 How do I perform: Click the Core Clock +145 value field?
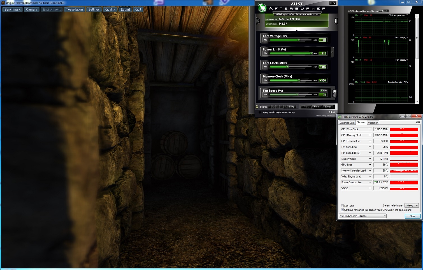pyautogui.click(x=323, y=67)
